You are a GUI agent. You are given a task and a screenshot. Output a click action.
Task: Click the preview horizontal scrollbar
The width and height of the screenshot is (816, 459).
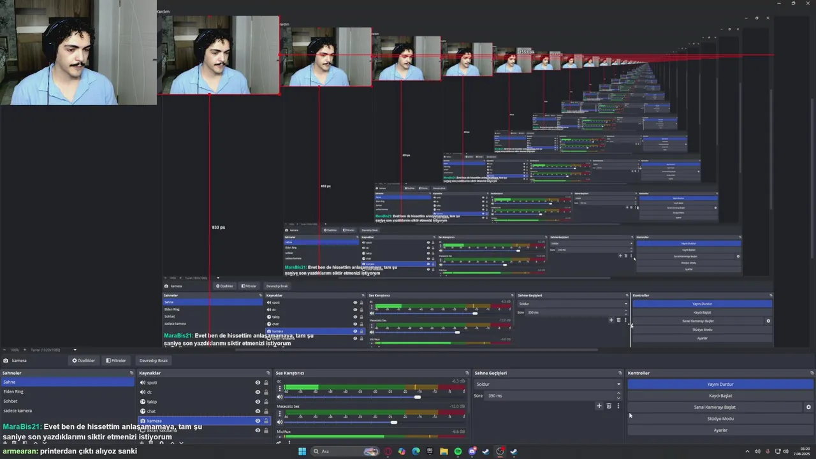click(416, 350)
